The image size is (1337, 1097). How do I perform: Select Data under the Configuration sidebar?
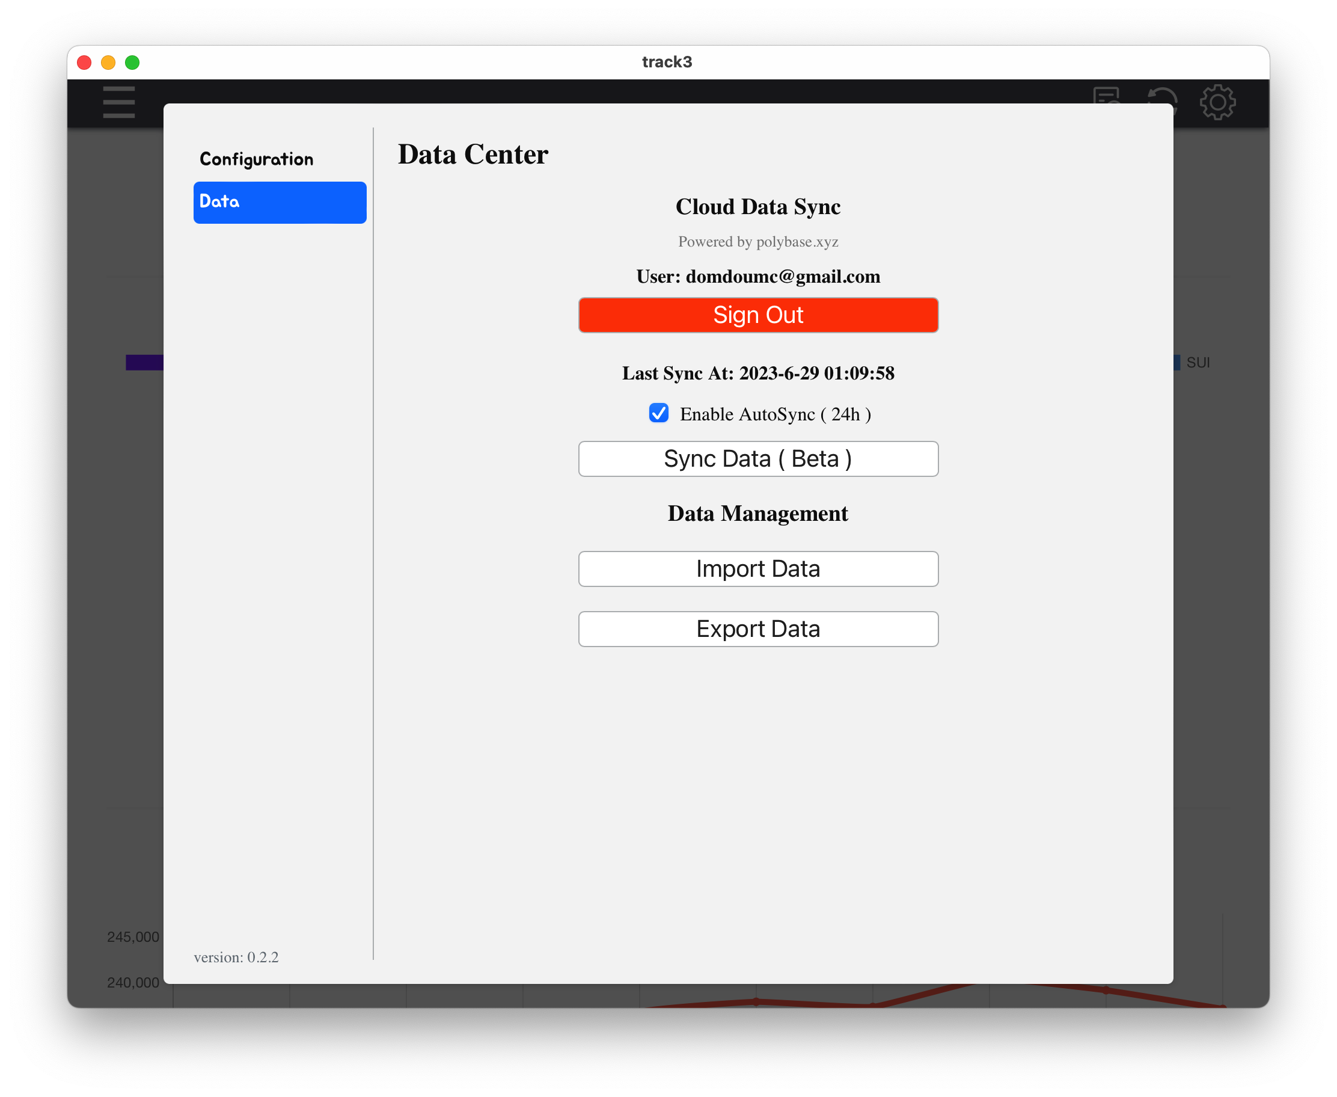(280, 201)
